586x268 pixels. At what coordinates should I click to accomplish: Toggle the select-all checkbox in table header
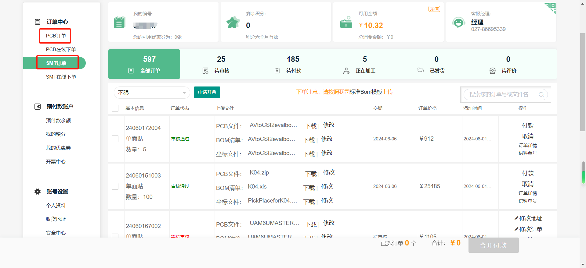[x=115, y=108]
